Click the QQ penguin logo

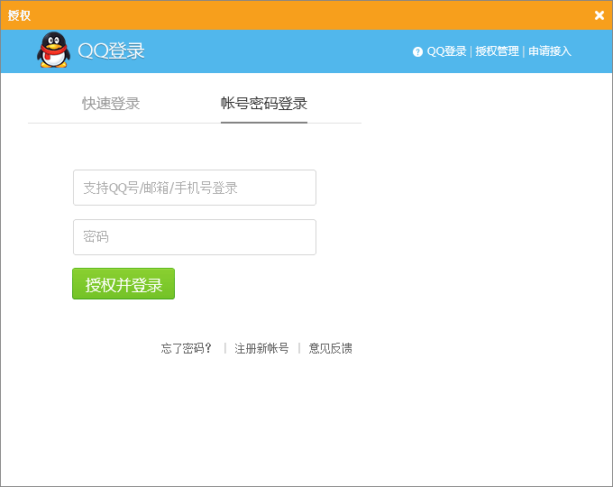(52, 51)
